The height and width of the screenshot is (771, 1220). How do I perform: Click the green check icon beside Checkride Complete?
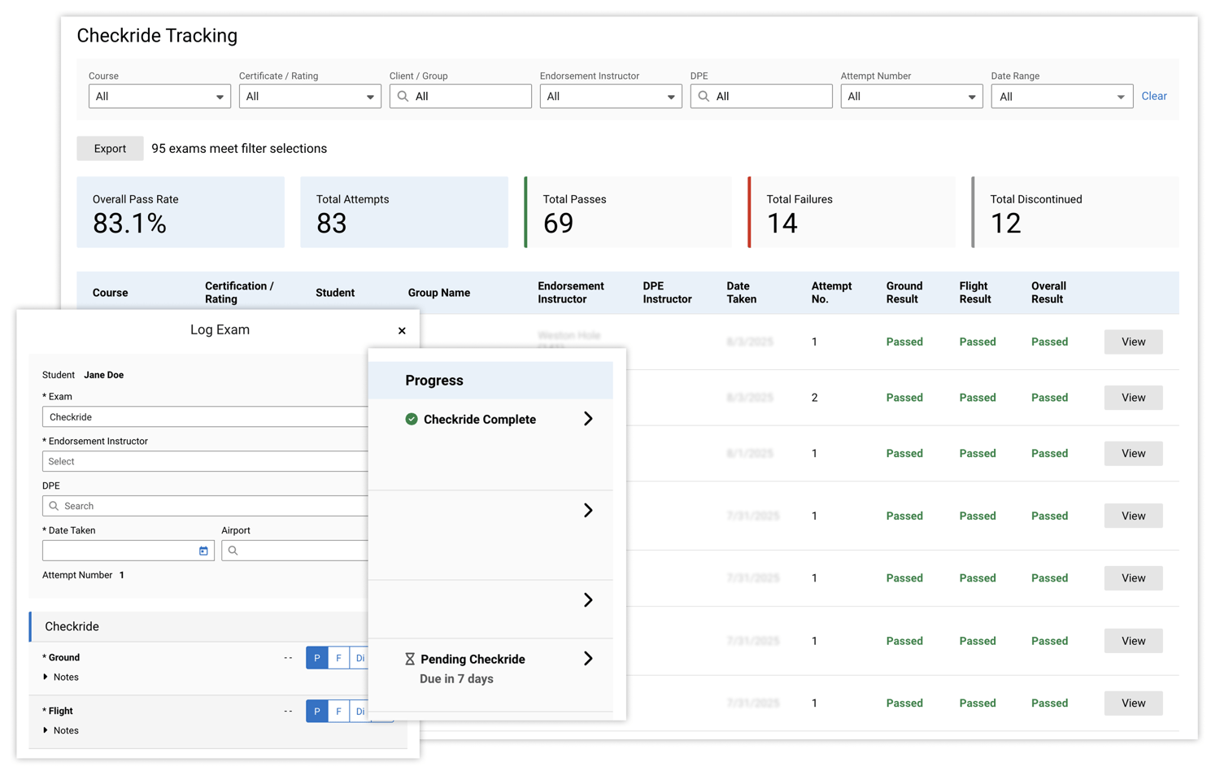pos(412,420)
